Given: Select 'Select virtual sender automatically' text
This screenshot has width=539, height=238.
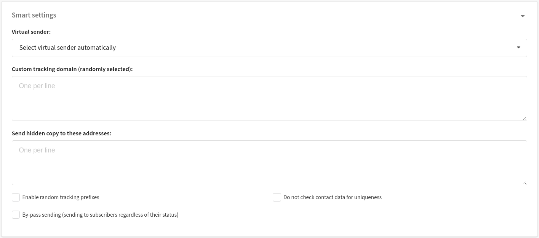Looking at the screenshot, I should point(67,48).
